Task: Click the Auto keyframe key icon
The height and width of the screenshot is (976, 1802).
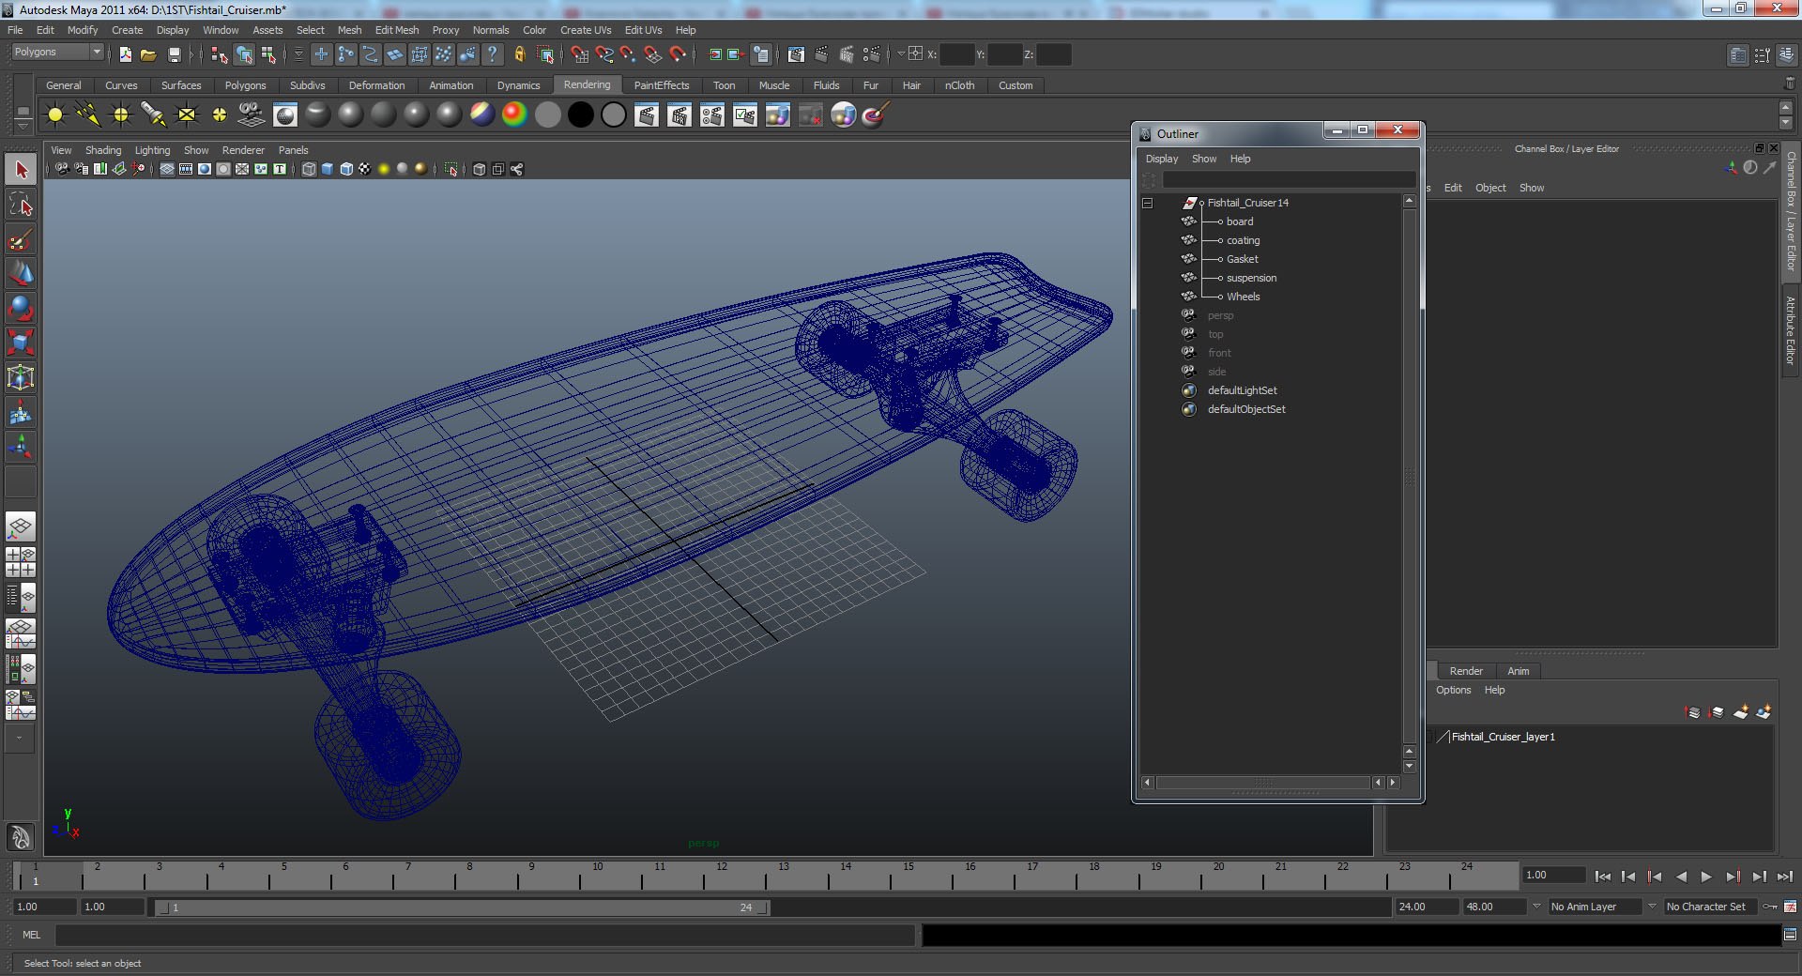Action: (x=1770, y=907)
